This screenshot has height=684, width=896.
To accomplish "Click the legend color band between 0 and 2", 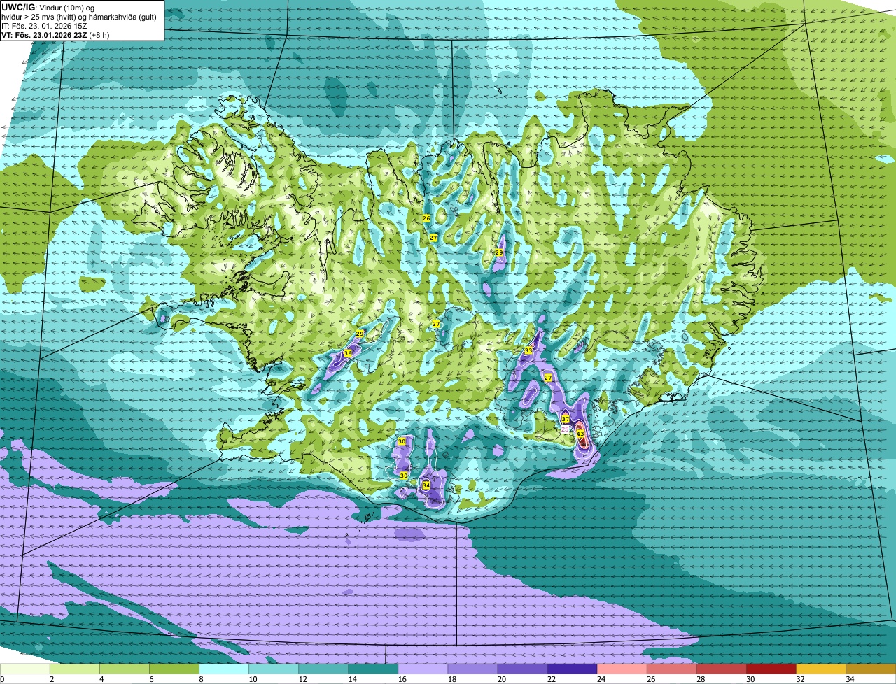I will pyautogui.click(x=25, y=669).
